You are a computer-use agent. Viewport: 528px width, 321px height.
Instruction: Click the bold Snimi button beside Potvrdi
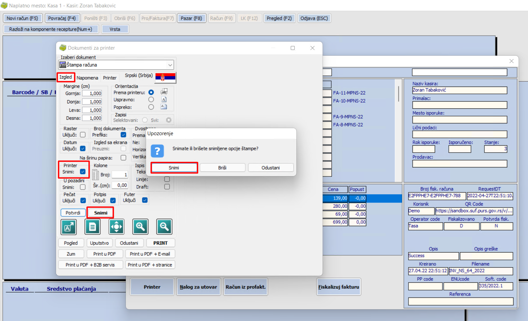(101, 213)
